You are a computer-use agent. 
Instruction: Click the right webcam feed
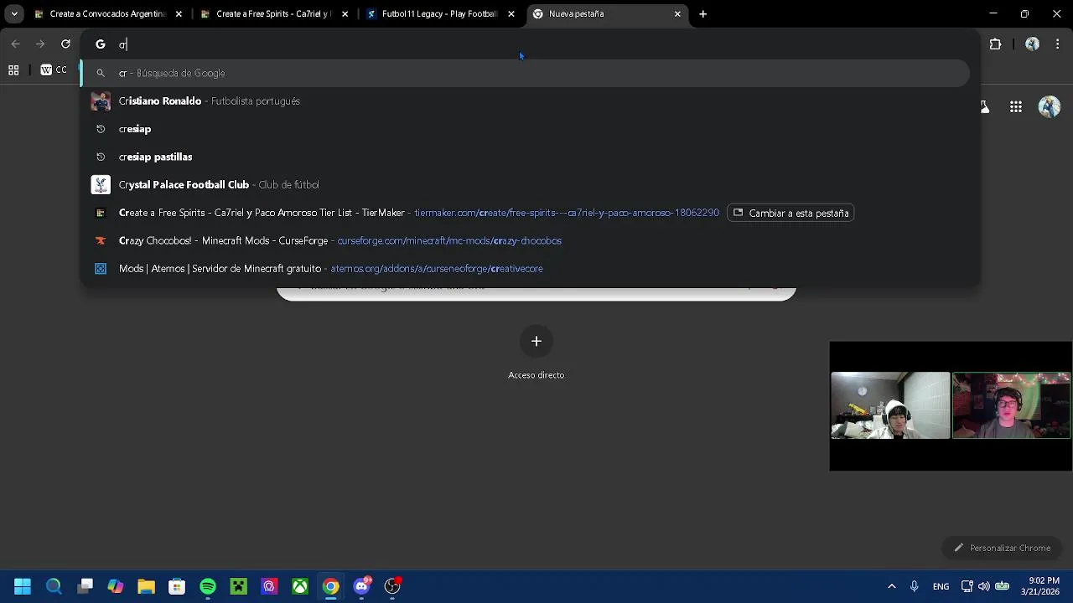click(x=1012, y=405)
